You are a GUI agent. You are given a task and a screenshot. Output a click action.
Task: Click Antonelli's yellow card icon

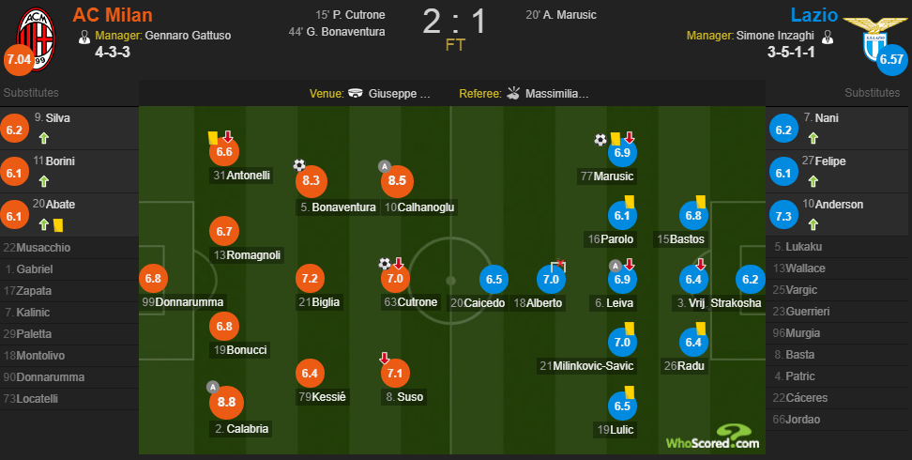(212, 137)
